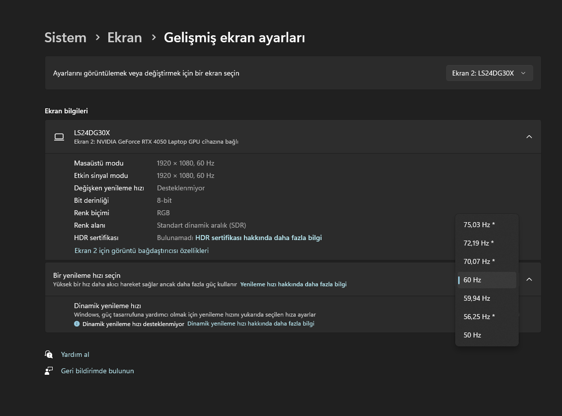Select the 56,25 Hz option
Screen dimensions: 562x416
(x=479, y=317)
